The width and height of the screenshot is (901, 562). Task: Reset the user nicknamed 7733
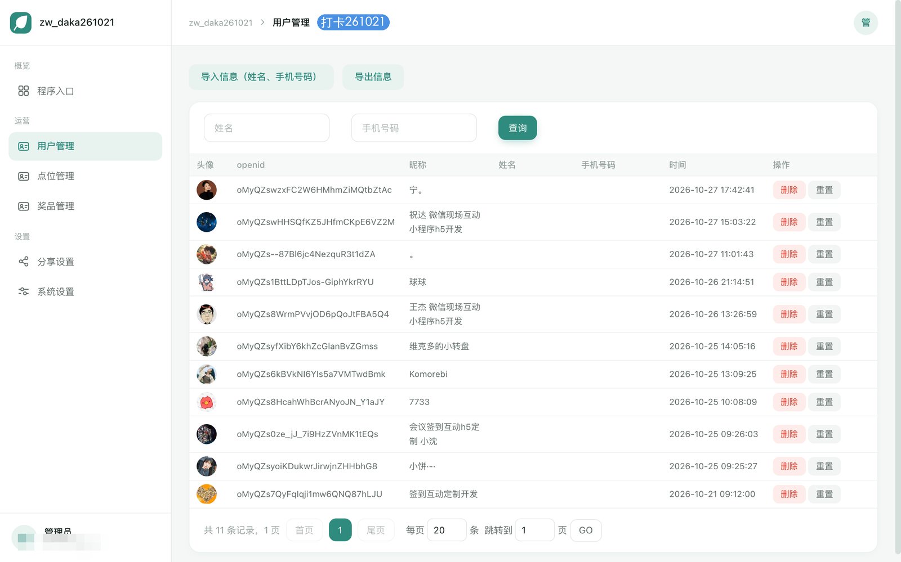point(824,402)
